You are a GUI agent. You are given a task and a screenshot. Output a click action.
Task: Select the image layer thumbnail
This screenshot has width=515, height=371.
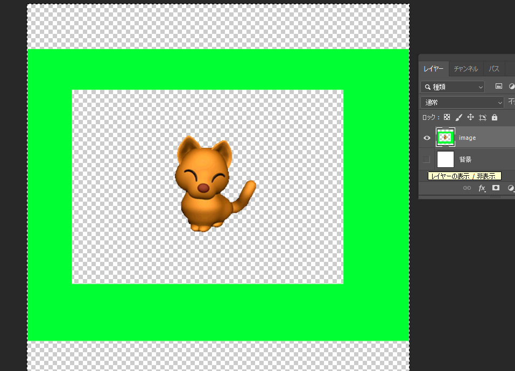(446, 138)
